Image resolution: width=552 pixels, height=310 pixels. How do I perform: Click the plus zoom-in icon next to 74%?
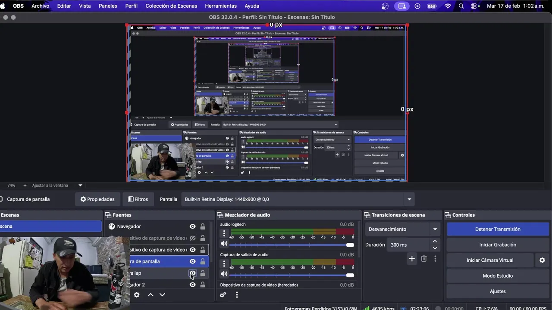[25, 185]
